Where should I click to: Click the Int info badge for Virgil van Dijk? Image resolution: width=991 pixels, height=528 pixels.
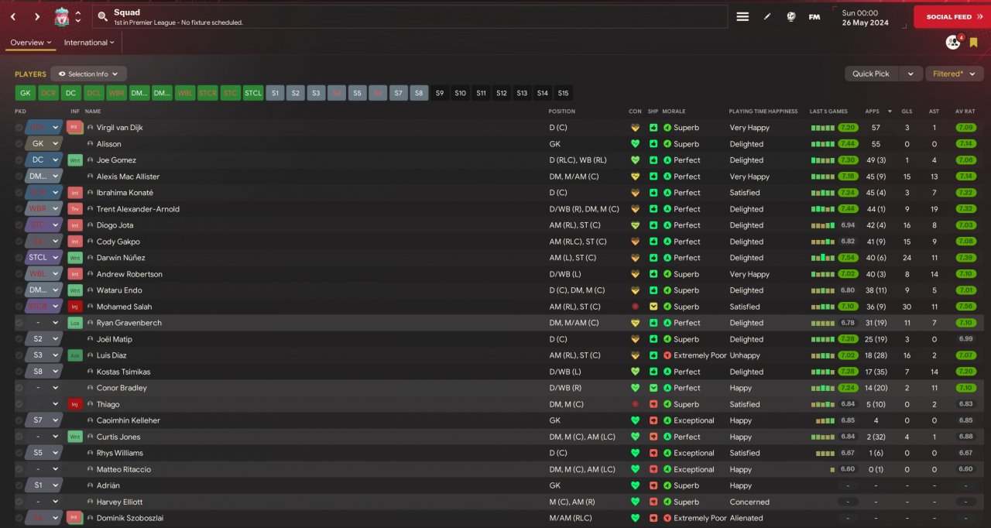[x=75, y=127]
